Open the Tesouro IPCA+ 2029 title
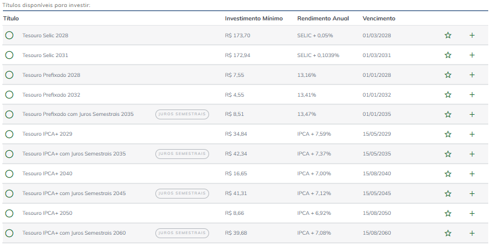 tap(47, 134)
